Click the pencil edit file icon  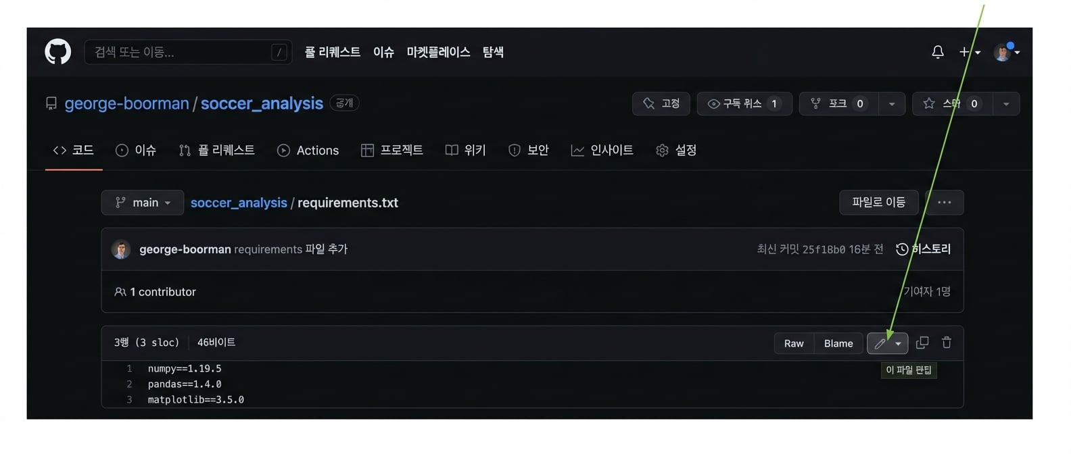pos(880,343)
